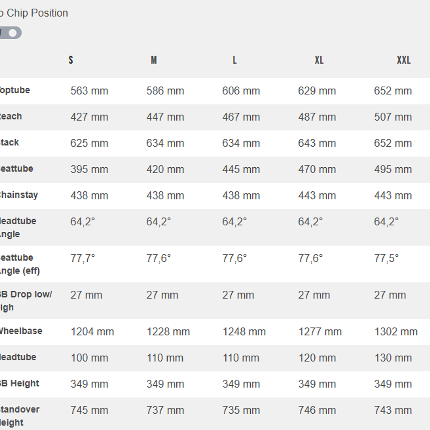Select the 507 mm Reach value
The image size is (430, 430).
pyautogui.click(x=393, y=117)
